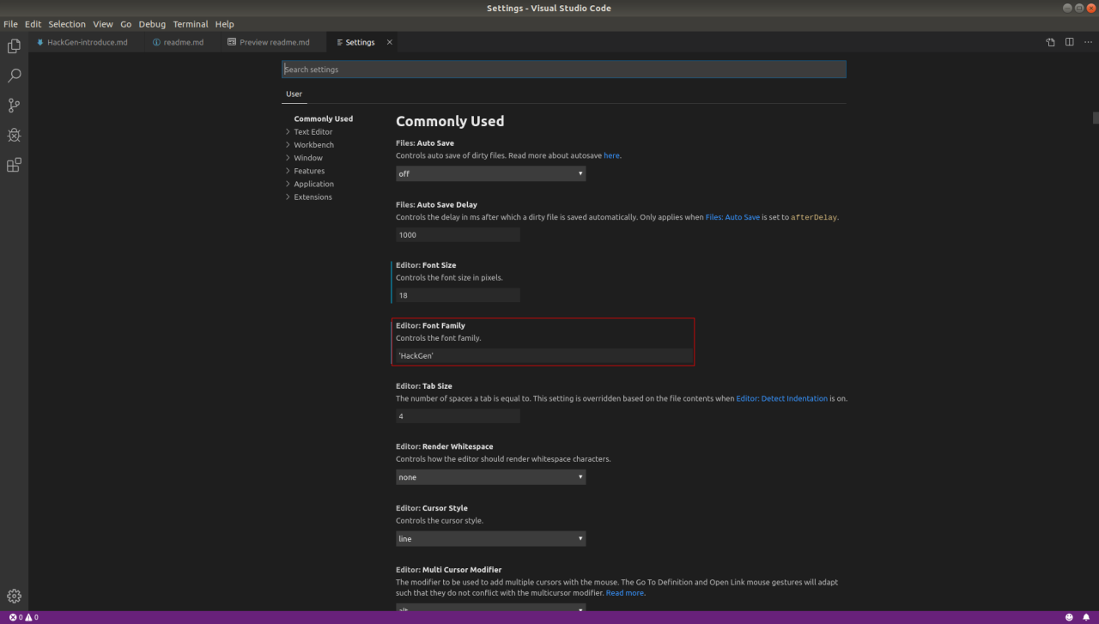The width and height of the screenshot is (1099, 624).
Task: Open the Cursor Style dropdown
Action: point(491,539)
